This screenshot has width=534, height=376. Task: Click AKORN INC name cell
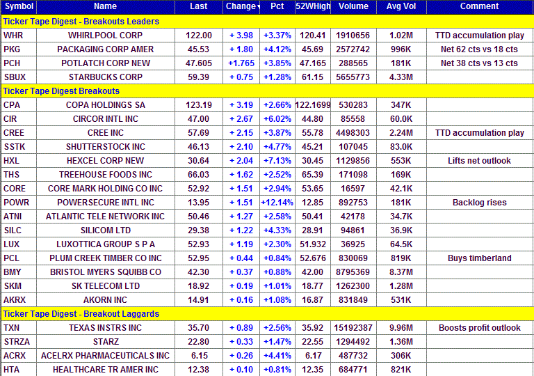pos(106,300)
